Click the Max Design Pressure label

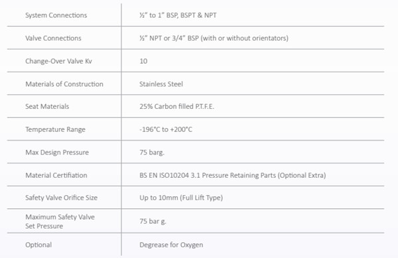coord(57,152)
